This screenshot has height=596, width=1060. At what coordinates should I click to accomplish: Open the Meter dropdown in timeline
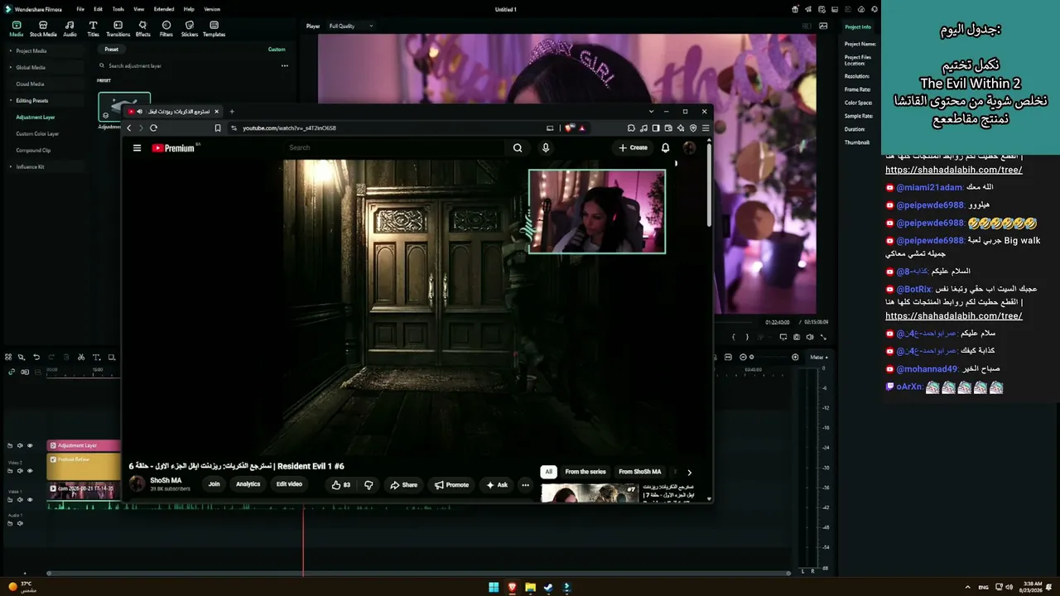[x=818, y=357]
